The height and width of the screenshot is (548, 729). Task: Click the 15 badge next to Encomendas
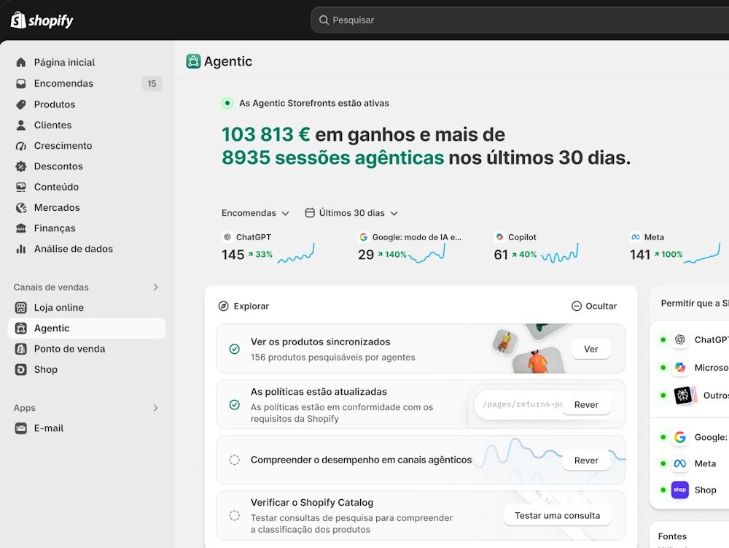click(152, 83)
